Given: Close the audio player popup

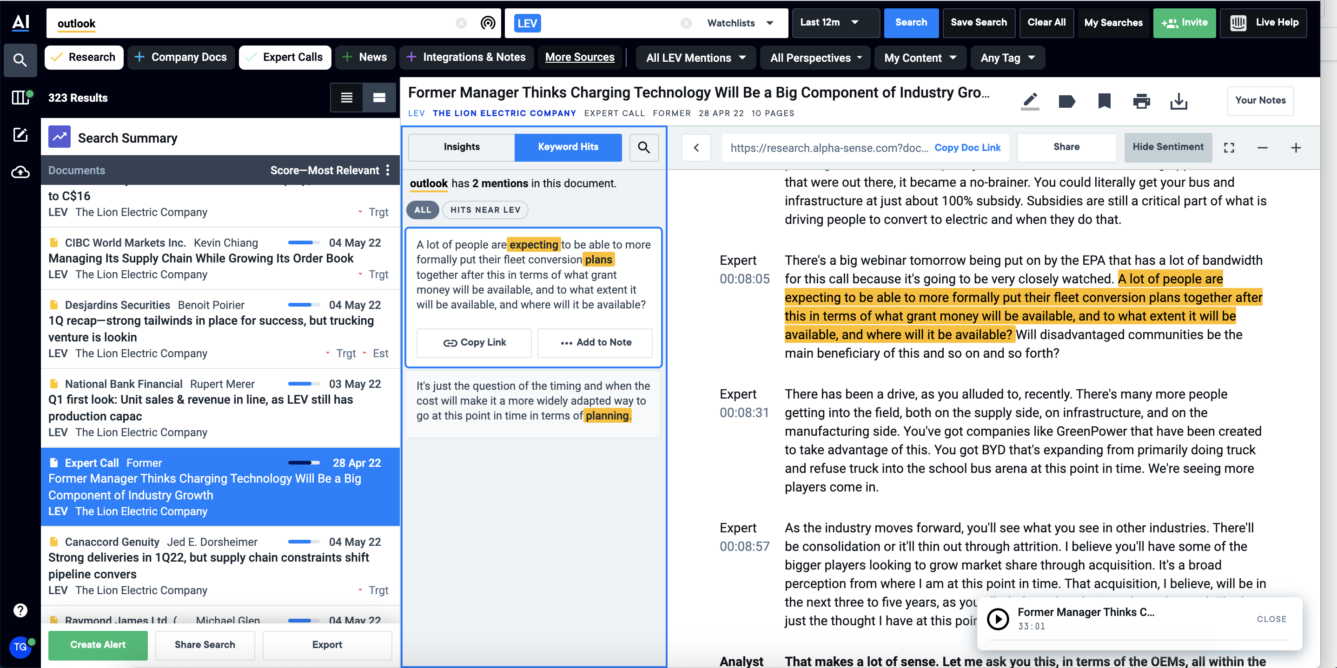Looking at the screenshot, I should [1271, 619].
